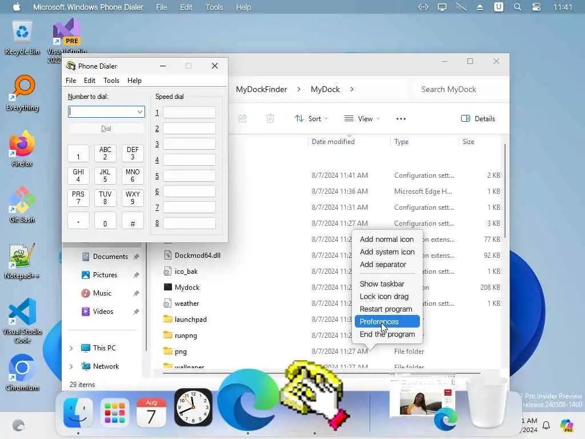Click the eject icon in the top bar
This screenshot has height=439, width=585.
click(480, 7)
